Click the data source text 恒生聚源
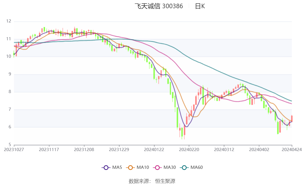Image resolution: width=304 pixels, height=185 pixels. pyautogui.click(x=165, y=181)
